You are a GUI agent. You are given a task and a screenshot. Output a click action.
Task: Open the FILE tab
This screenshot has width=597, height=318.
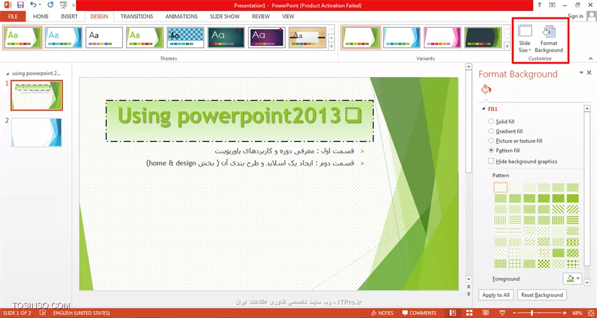[x=13, y=16]
